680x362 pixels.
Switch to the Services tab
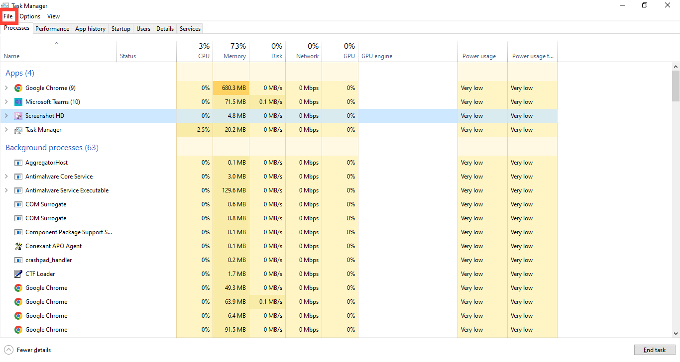point(190,29)
